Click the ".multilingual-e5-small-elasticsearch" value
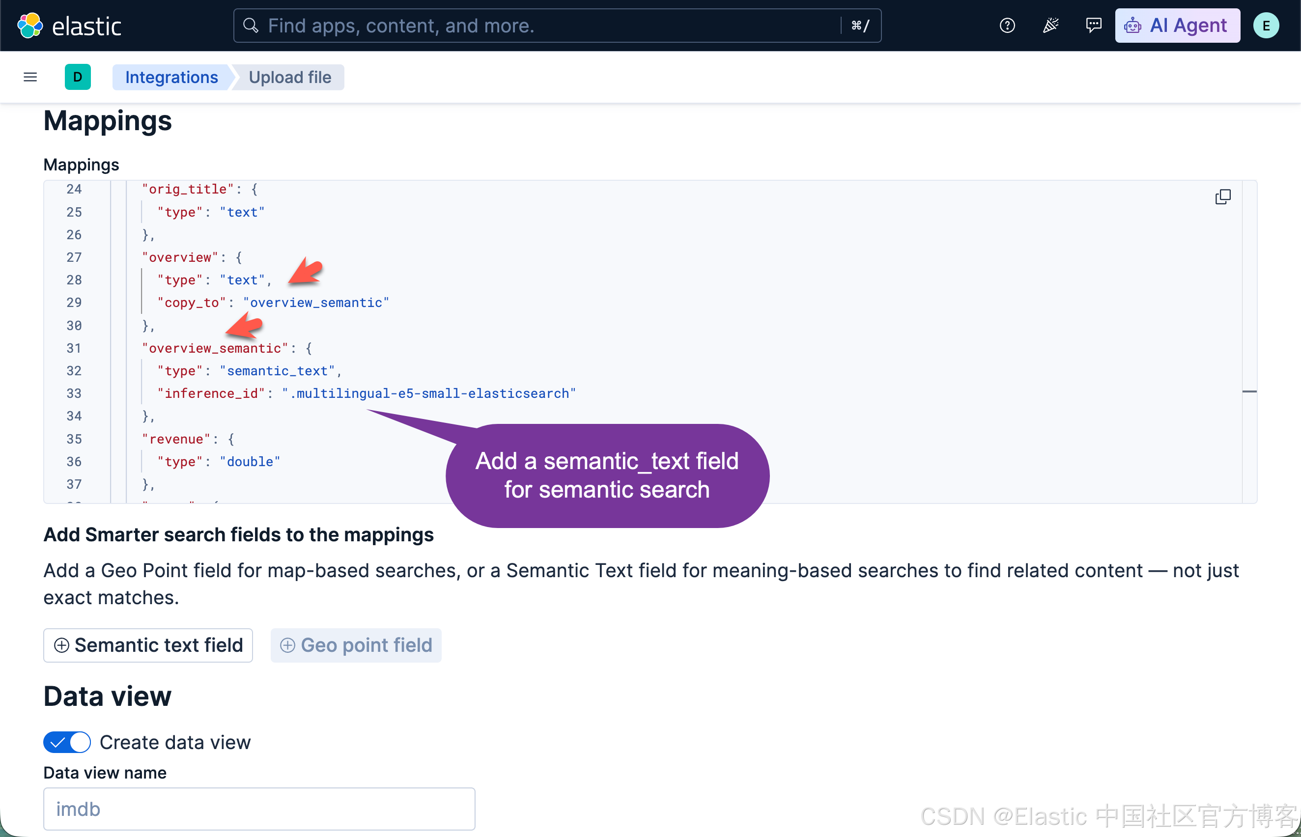The image size is (1301, 837). [429, 393]
